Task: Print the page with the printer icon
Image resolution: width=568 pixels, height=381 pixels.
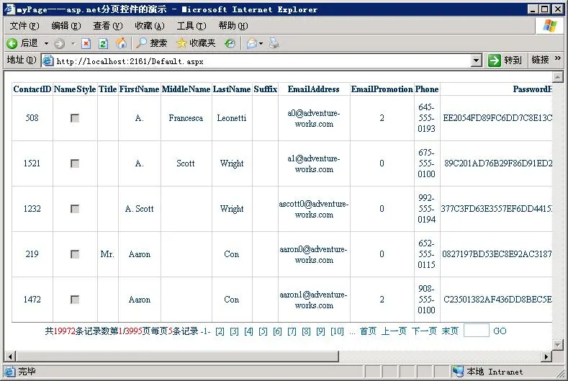Action: click(274, 43)
